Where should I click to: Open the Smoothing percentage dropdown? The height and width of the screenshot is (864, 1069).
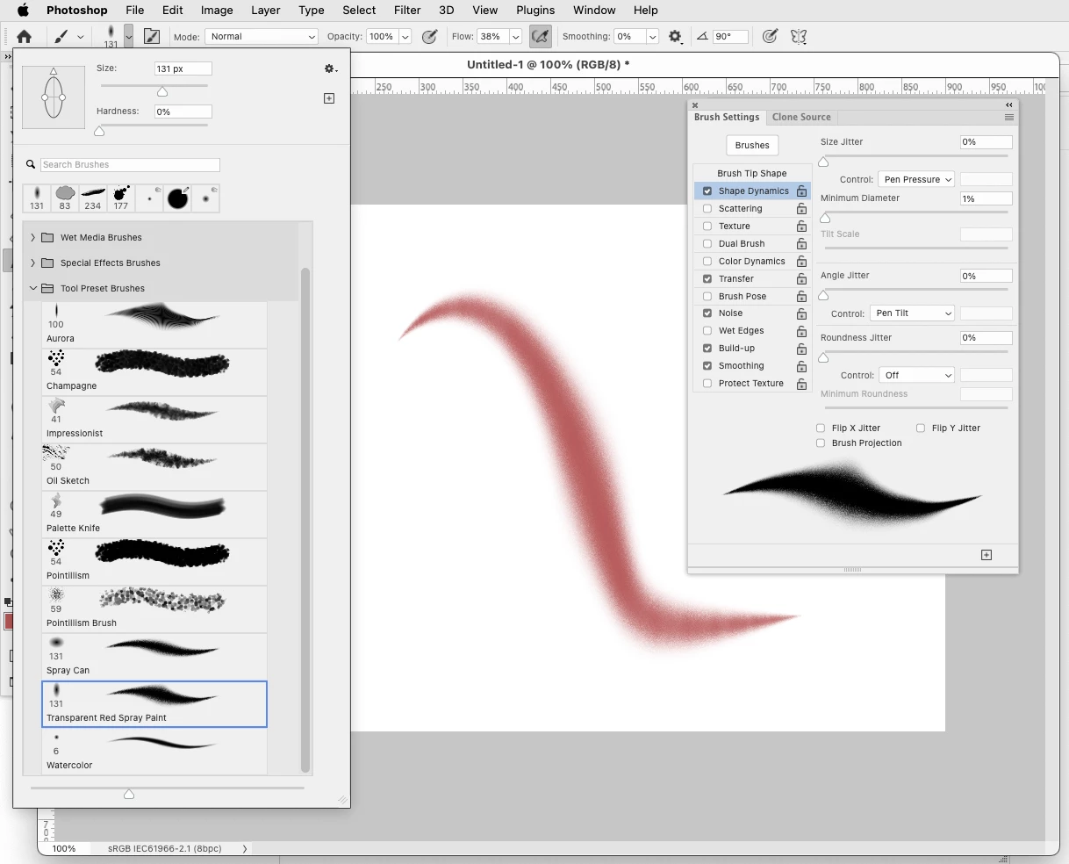[x=652, y=37]
